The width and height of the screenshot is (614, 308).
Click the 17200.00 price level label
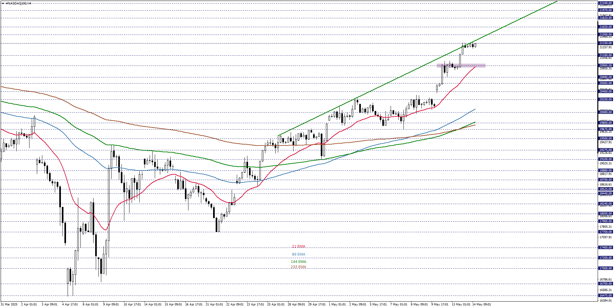606,258
